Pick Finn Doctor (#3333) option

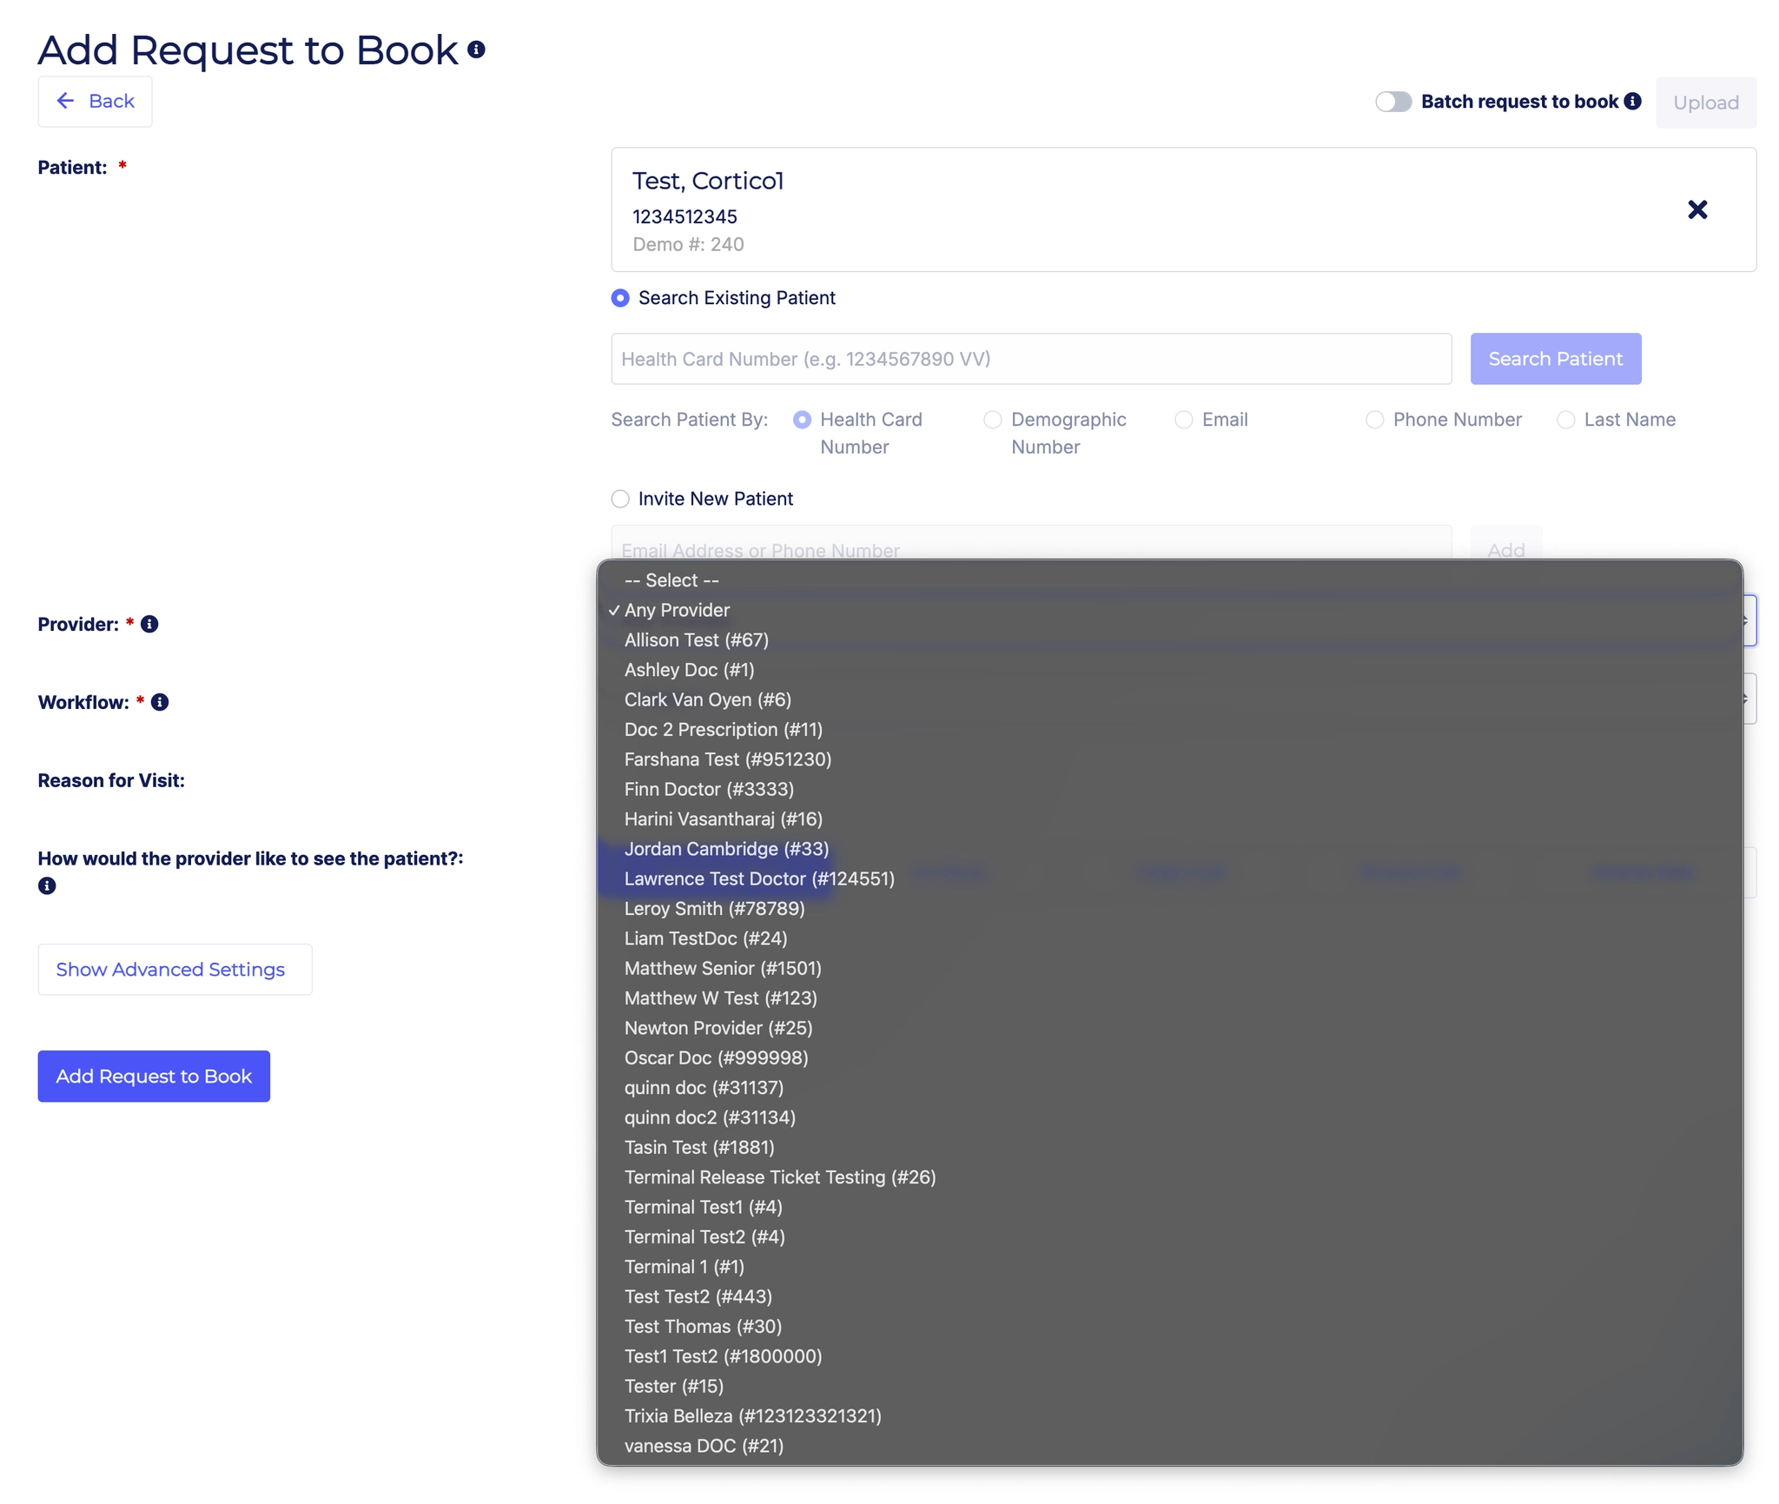click(1169, 789)
